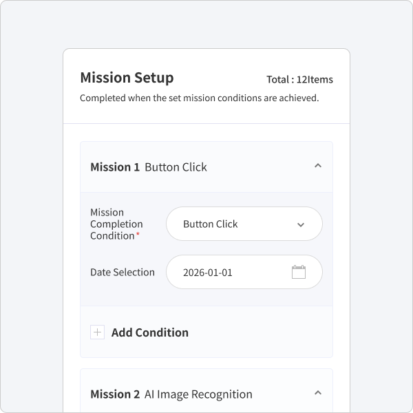Click the Mission 1 header title
Viewport: 413px width, 413px height.
(115, 167)
